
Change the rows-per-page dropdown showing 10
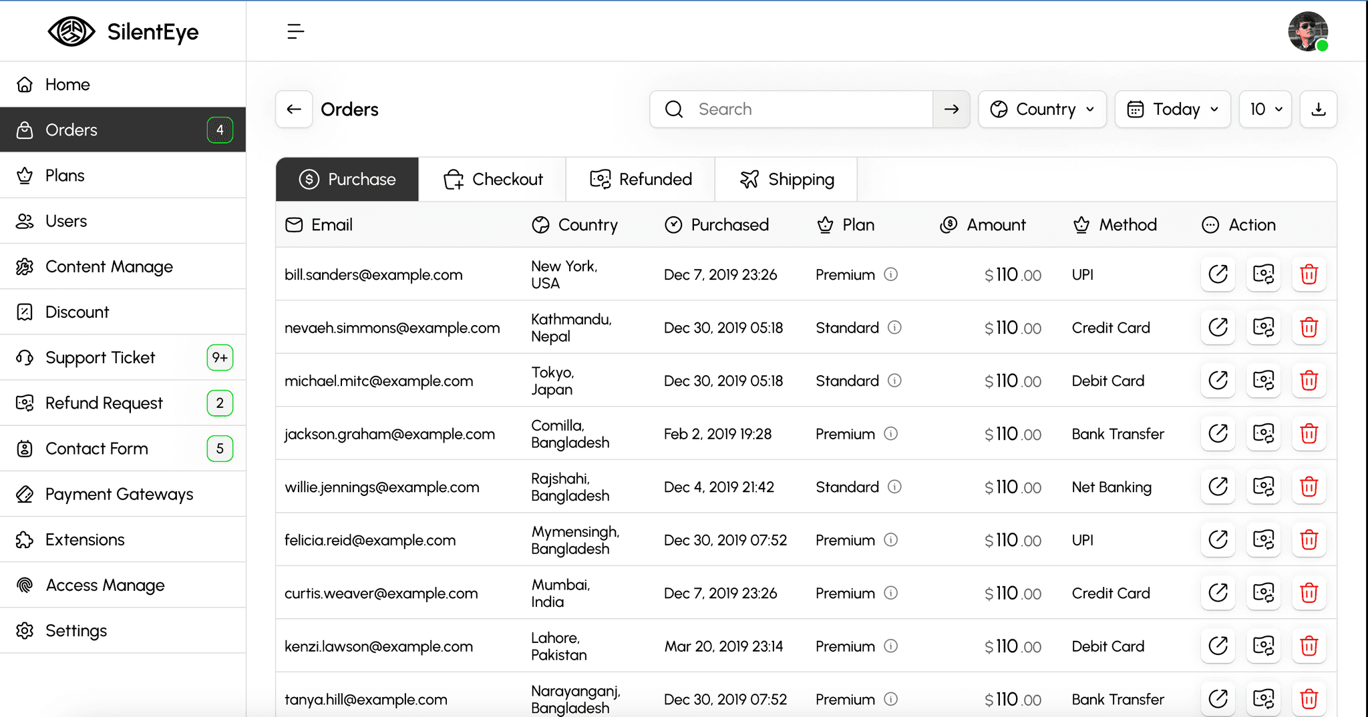pyautogui.click(x=1266, y=109)
